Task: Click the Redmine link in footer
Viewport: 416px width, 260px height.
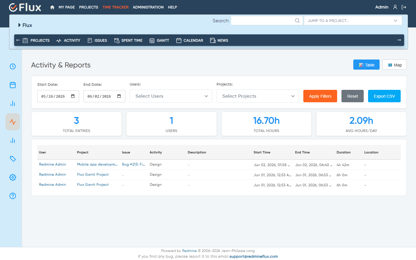Action: tap(189, 251)
